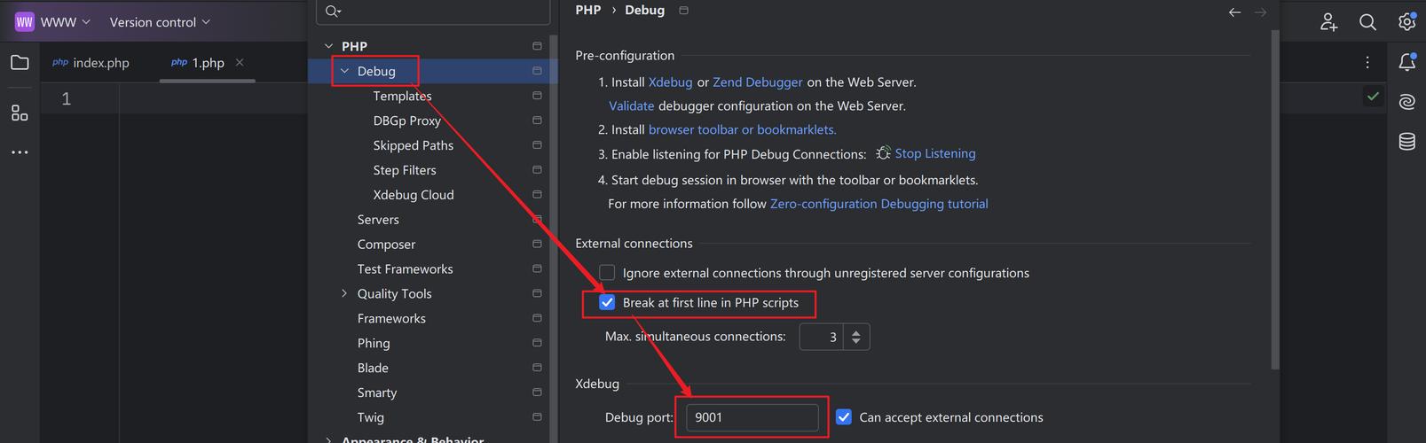Collapse the PHP settings node
This screenshot has height=443, width=1426.
pyautogui.click(x=329, y=46)
